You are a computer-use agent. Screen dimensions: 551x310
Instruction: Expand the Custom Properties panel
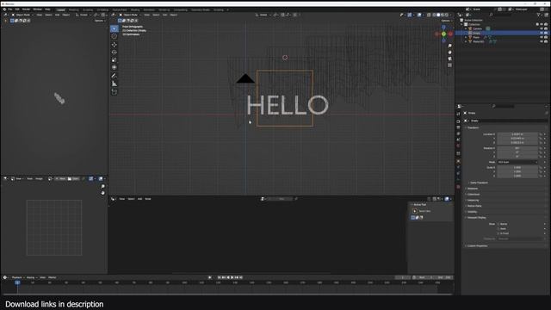click(476, 245)
